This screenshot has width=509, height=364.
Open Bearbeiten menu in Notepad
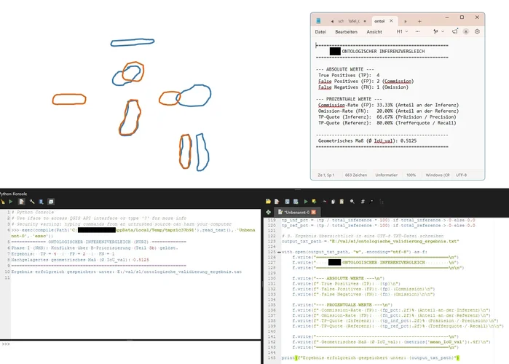(346, 32)
